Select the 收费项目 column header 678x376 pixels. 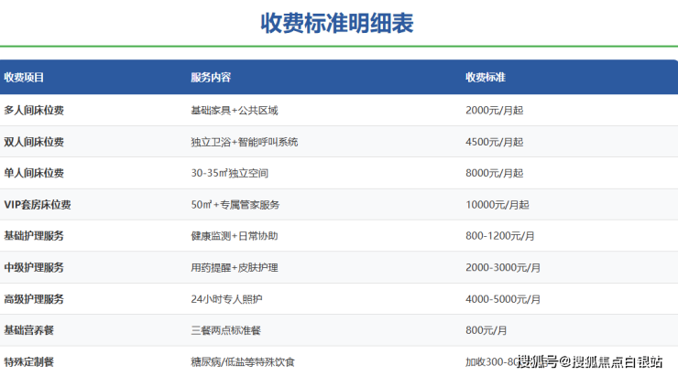pos(25,78)
